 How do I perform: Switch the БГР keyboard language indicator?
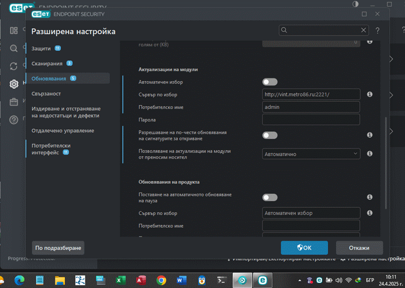pos(370,280)
